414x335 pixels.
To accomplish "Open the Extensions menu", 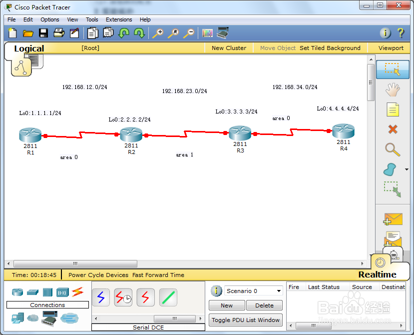I will pyautogui.click(x=119, y=19).
